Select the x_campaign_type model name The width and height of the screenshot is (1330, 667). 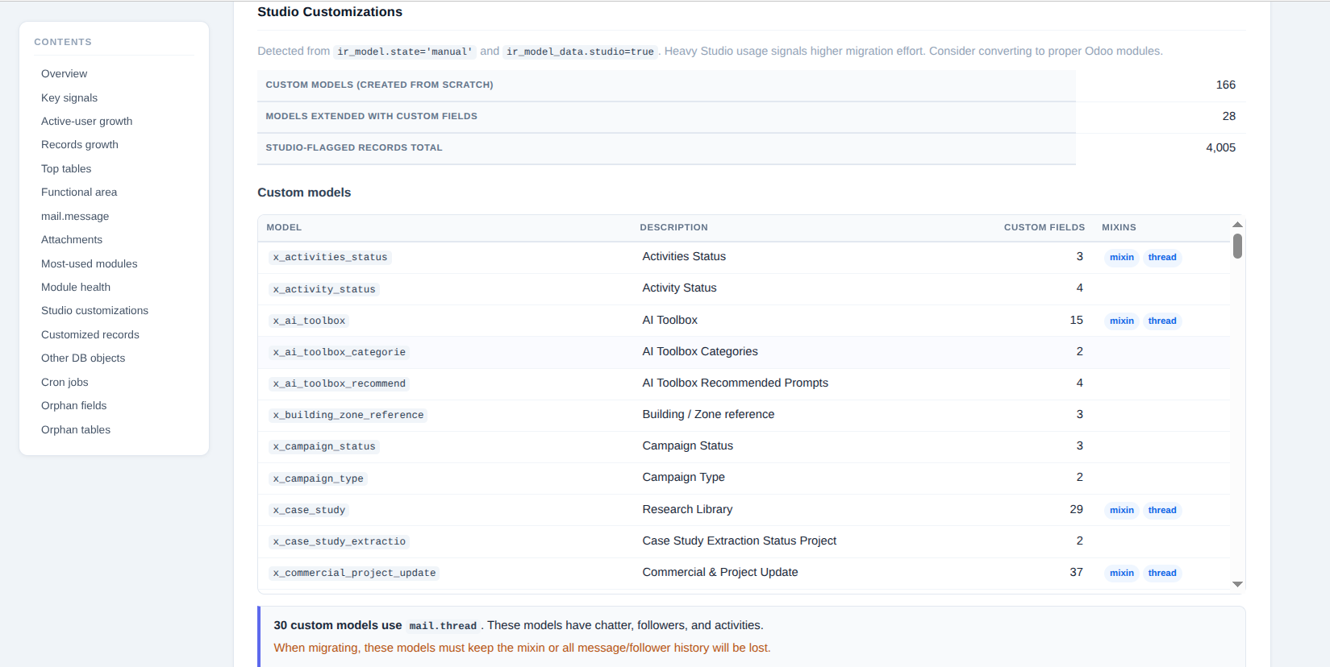point(318,478)
